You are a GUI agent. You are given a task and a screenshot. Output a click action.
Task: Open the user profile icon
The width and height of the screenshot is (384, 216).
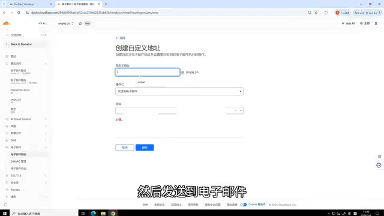376,23
